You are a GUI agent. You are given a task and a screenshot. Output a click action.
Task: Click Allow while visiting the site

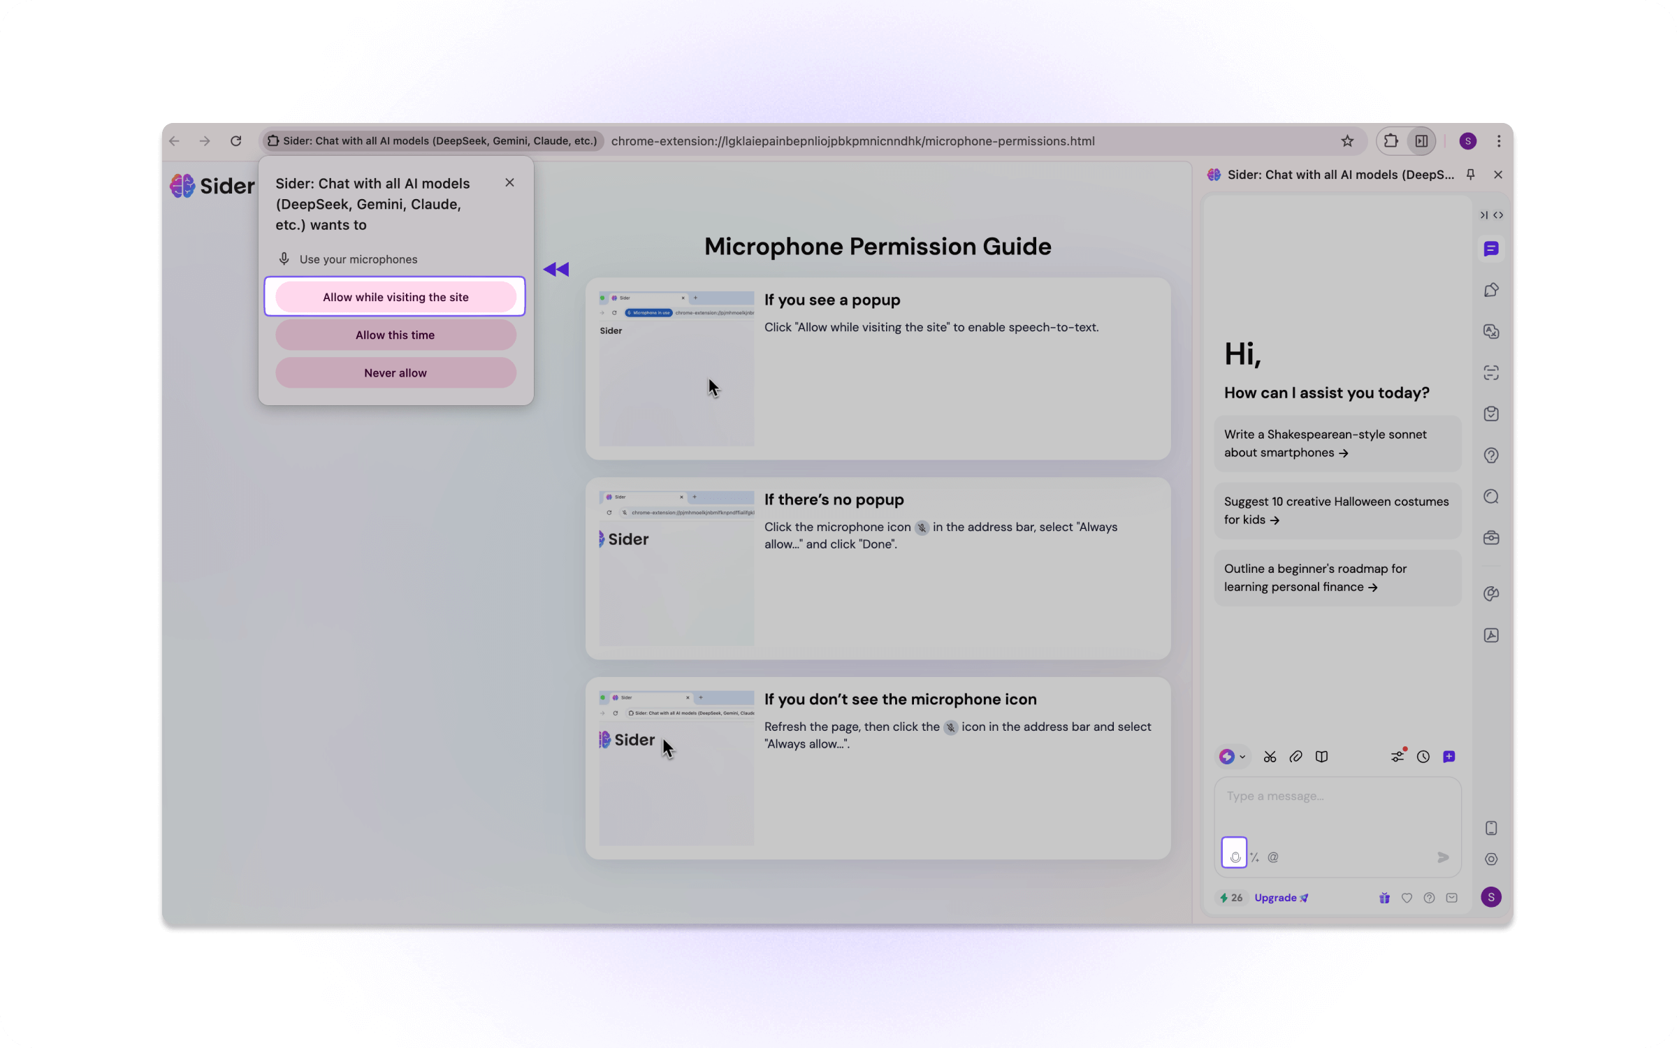[395, 297]
